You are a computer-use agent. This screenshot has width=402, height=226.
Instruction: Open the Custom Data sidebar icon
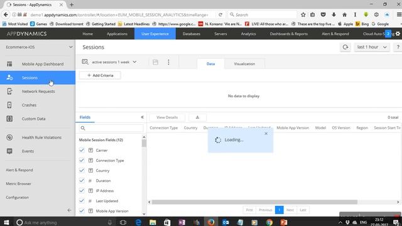click(9, 119)
